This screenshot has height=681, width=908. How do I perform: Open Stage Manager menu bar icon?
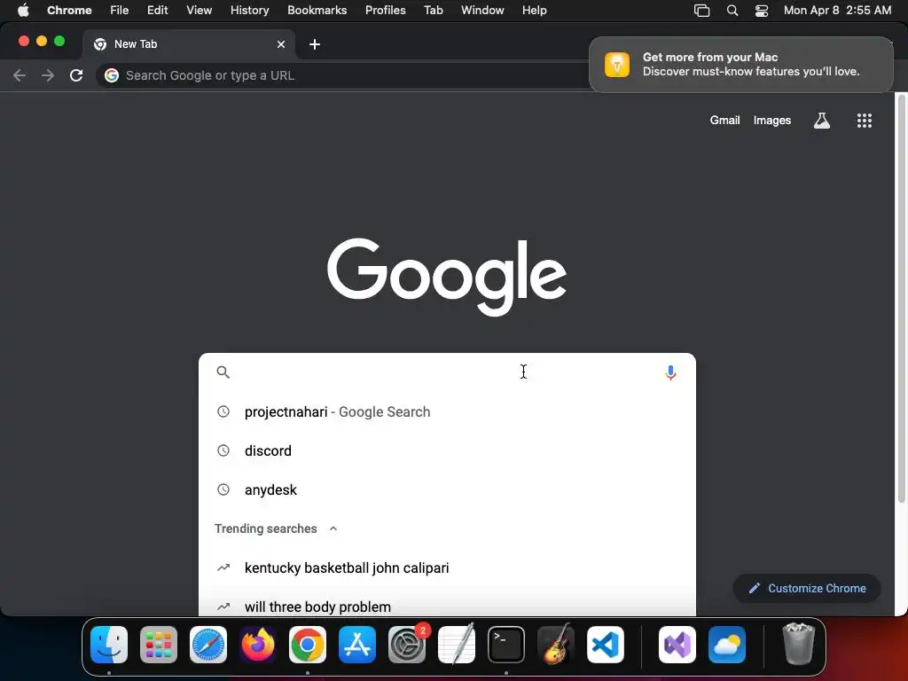(x=702, y=11)
